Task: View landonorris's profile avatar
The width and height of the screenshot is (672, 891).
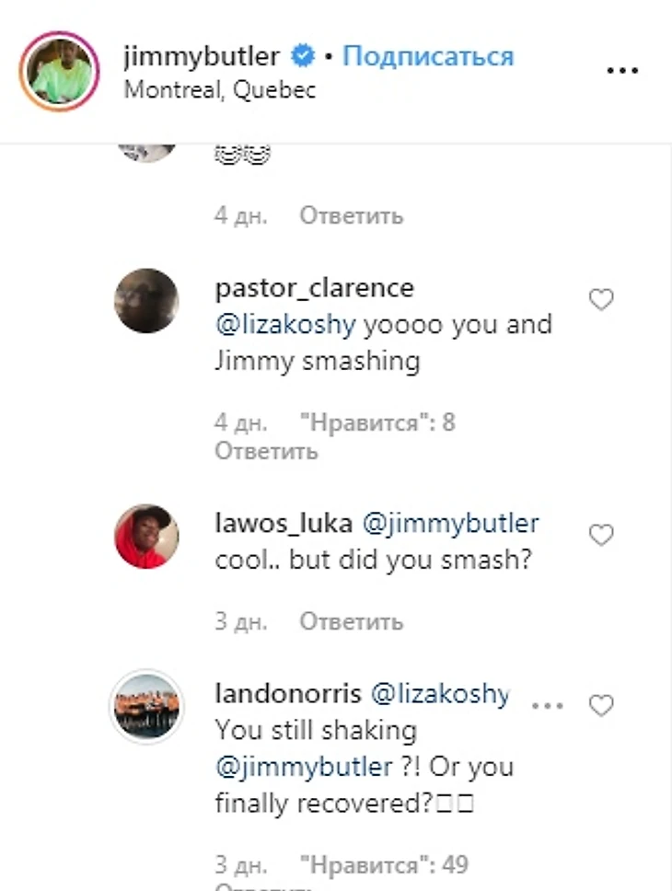Action: [145, 706]
